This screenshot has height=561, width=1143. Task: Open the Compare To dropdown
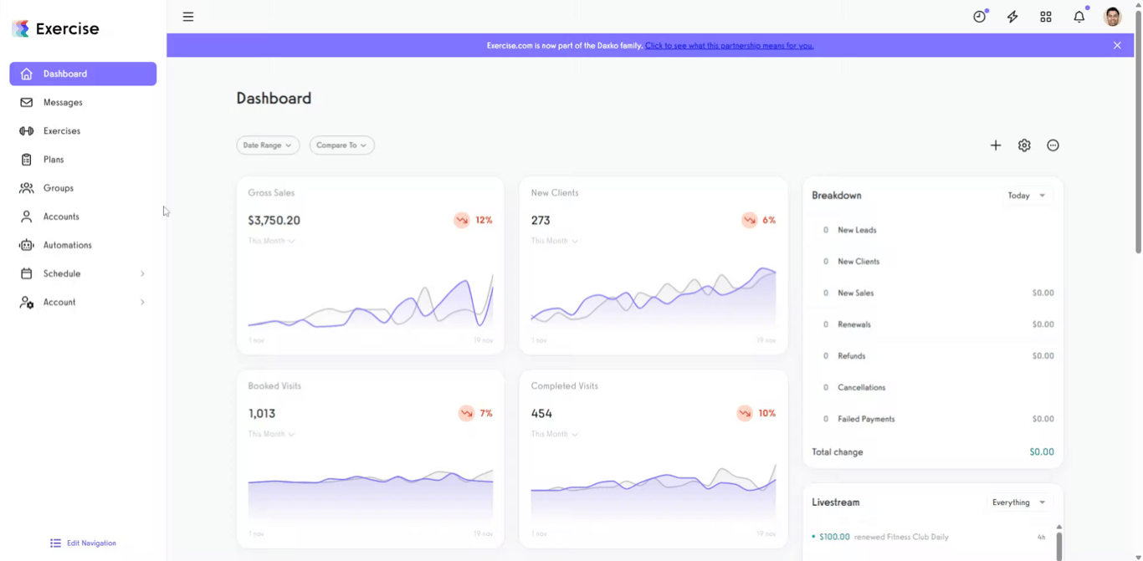click(341, 145)
